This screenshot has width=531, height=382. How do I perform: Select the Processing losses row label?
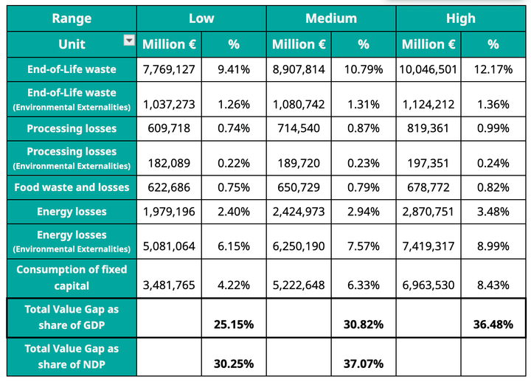[x=72, y=128]
